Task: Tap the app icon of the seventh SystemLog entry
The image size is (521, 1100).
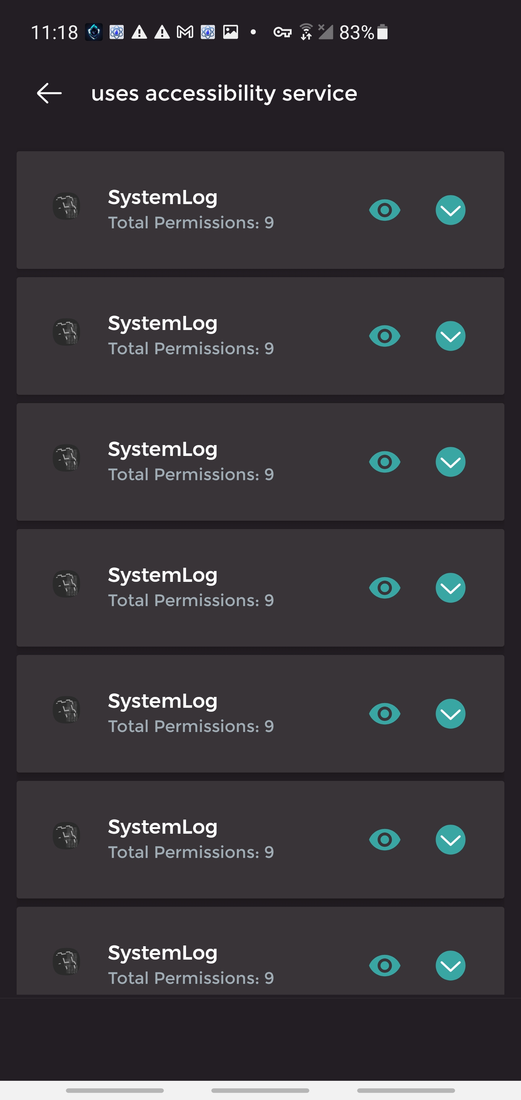Action: [67, 962]
